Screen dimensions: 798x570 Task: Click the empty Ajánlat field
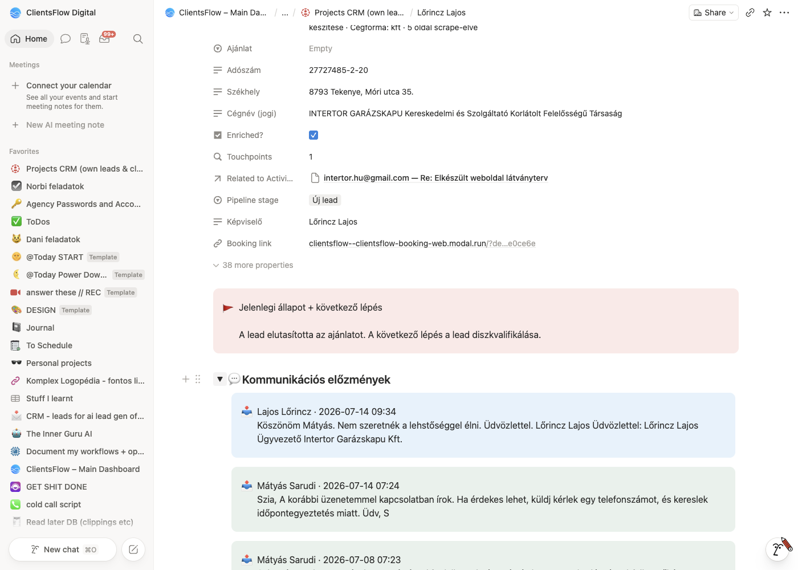click(x=320, y=48)
